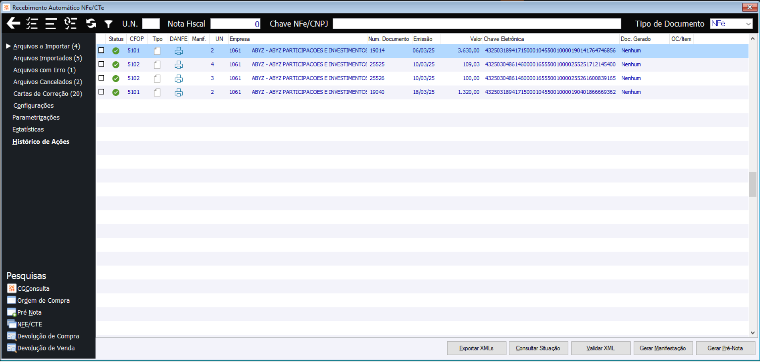Click the invert selection list icon
Image resolution: width=760 pixels, height=362 pixels.
click(x=70, y=23)
